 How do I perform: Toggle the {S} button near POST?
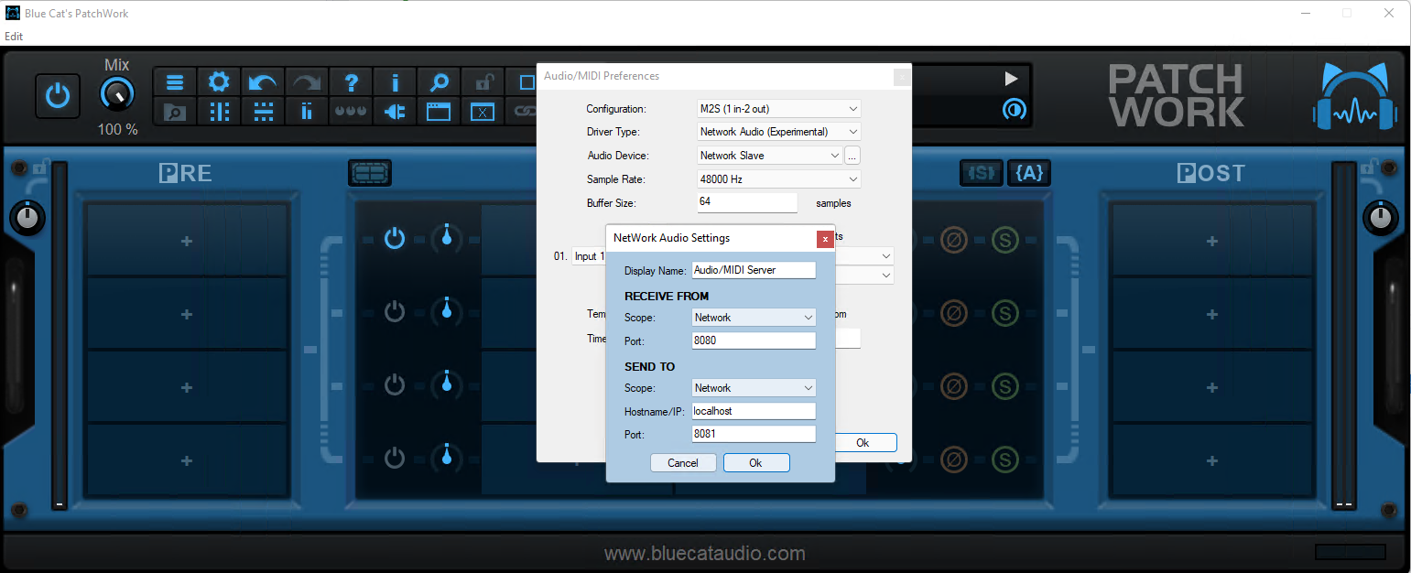point(982,172)
